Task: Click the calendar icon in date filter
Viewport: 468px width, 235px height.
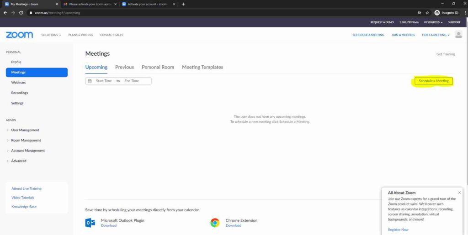Action: click(90, 81)
